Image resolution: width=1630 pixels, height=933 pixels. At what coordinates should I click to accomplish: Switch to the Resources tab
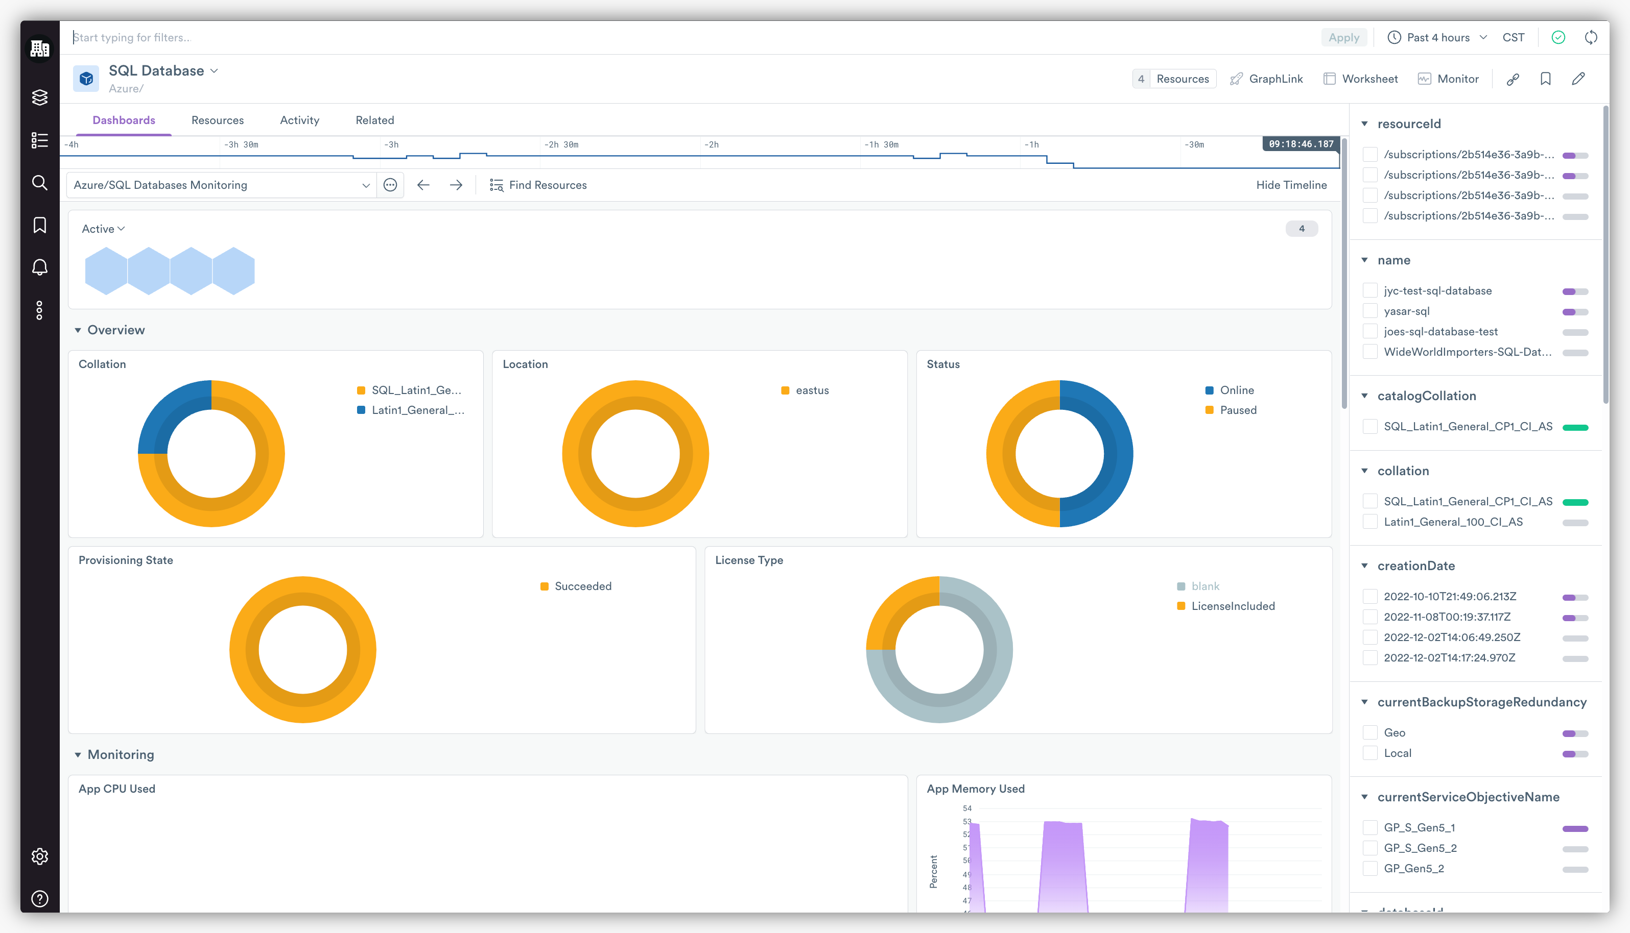point(218,120)
